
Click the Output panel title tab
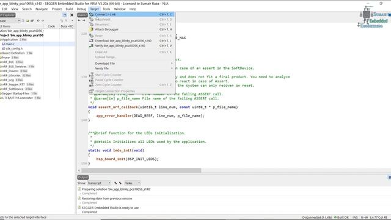pos(83,177)
